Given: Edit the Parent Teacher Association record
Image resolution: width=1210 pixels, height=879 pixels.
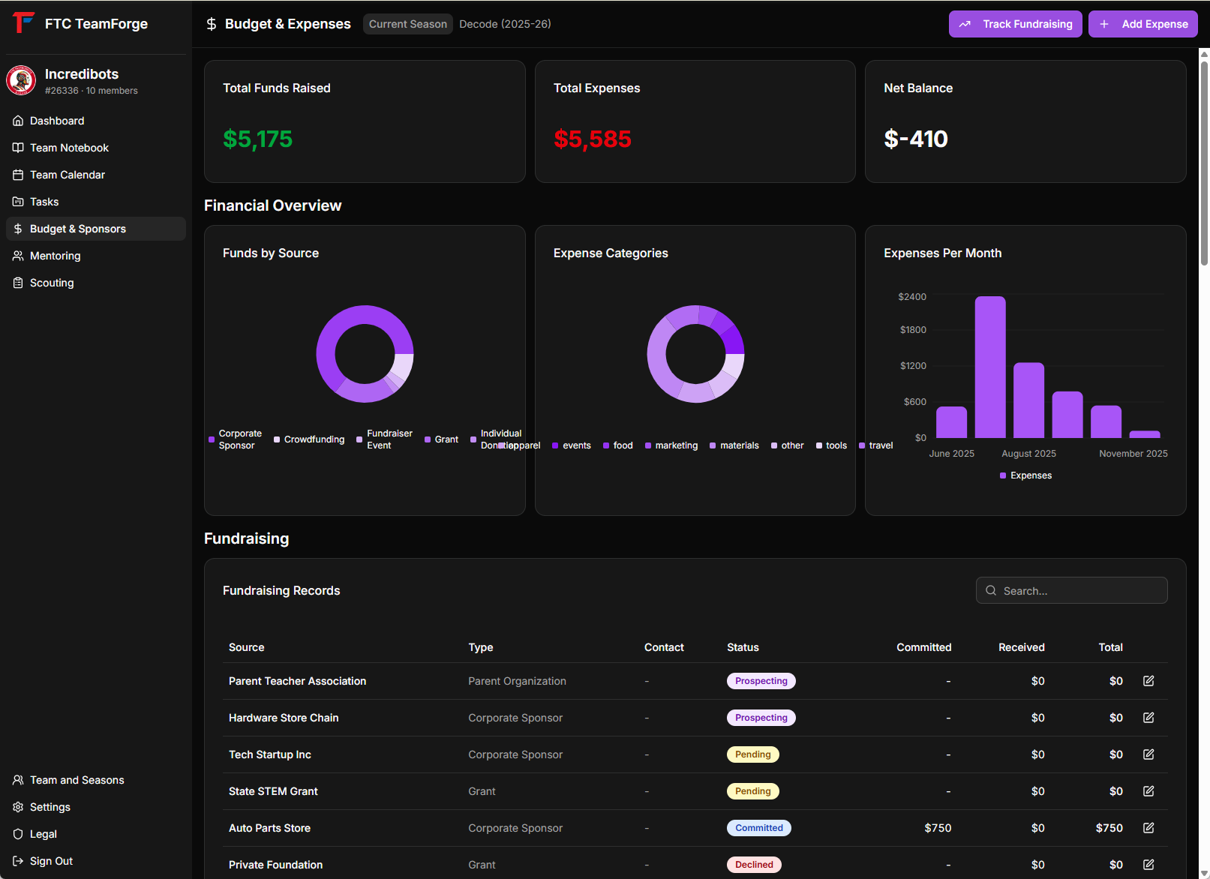Looking at the screenshot, I should click(1148, 681).
